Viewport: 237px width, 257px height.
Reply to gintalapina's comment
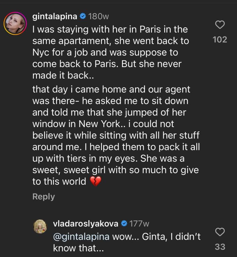coord(44,196)
